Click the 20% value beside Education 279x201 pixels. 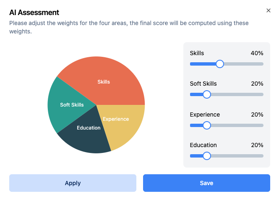[x=257, y=145]
